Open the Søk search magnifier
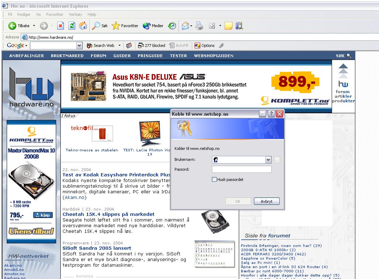This screenshot has height=279, width=379. [100, 26]
